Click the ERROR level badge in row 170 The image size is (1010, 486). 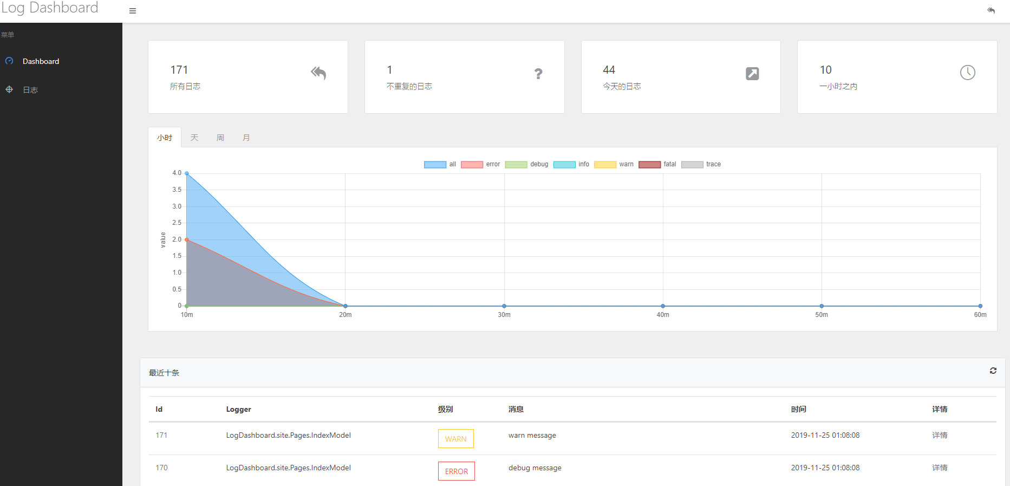[457, 471]
